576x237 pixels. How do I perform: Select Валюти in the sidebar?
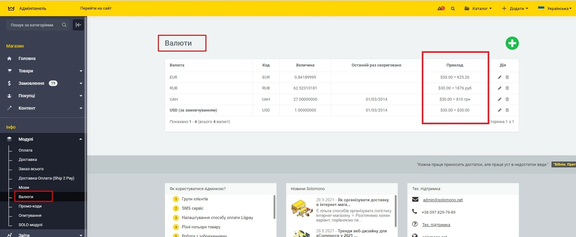pyautogui.click(x=26, y=197)
